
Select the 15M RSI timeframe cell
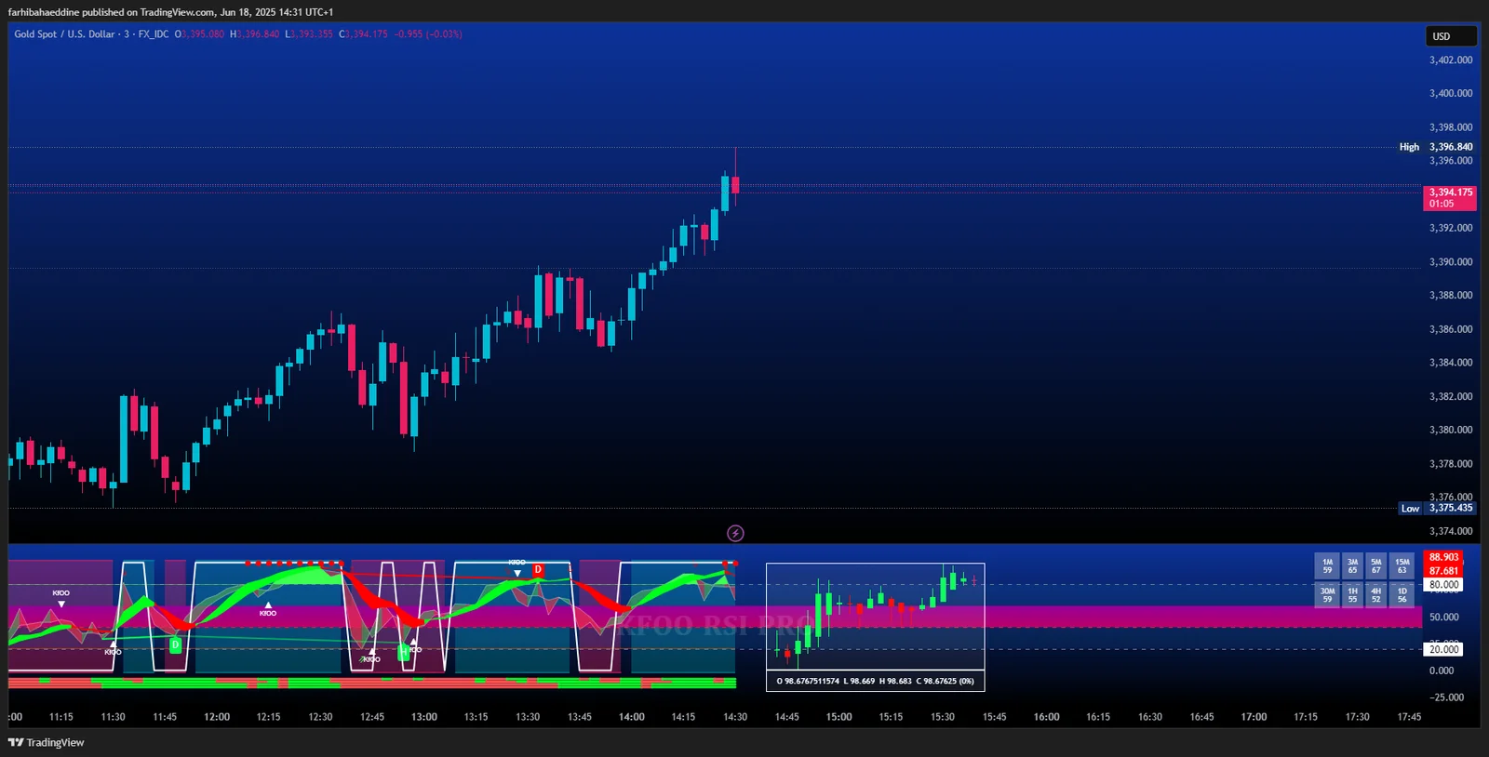(x=1402, y=565)
